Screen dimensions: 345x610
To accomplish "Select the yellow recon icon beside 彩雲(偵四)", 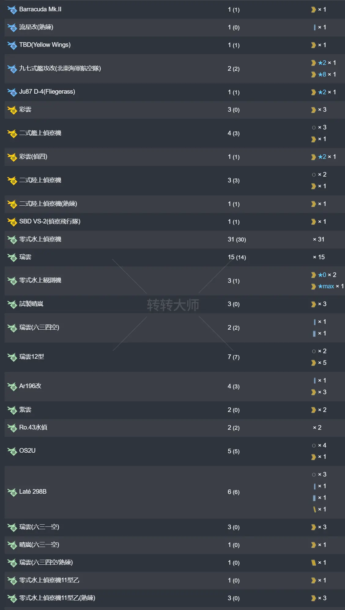I will [12, 157].
